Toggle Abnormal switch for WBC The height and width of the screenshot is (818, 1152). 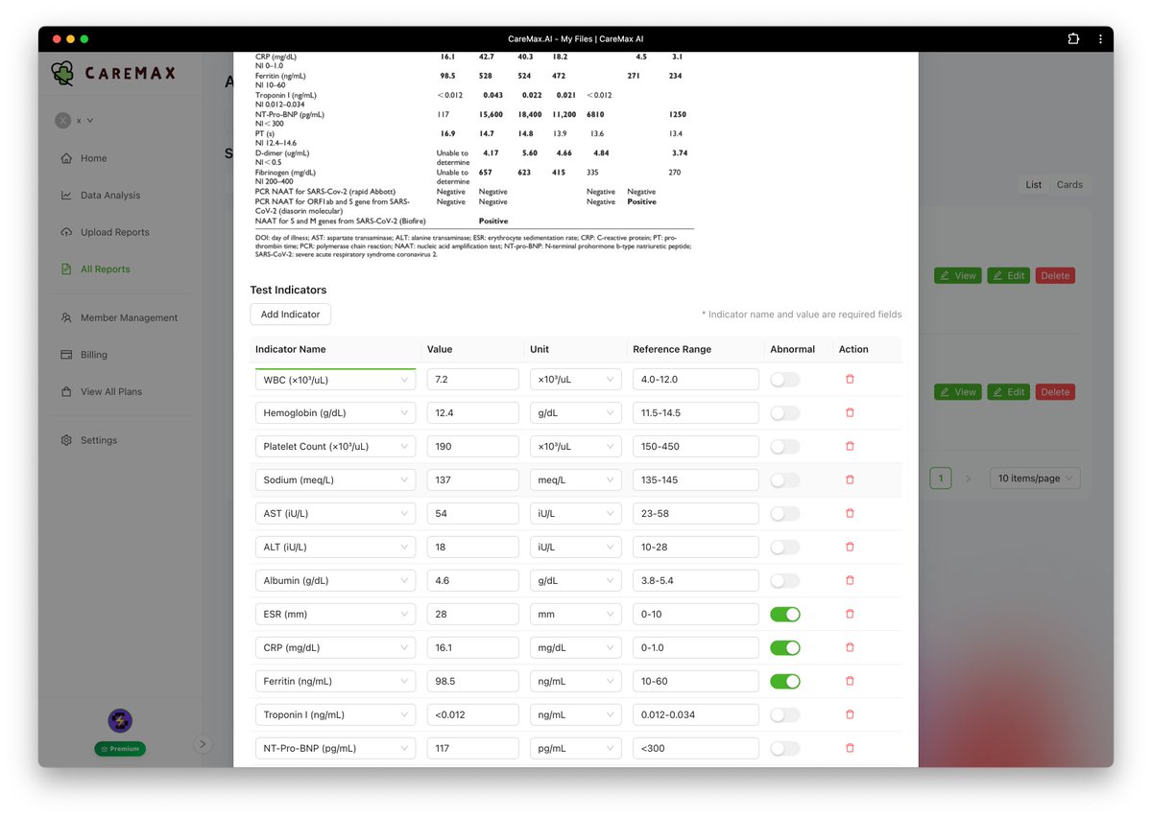[784, 380]
